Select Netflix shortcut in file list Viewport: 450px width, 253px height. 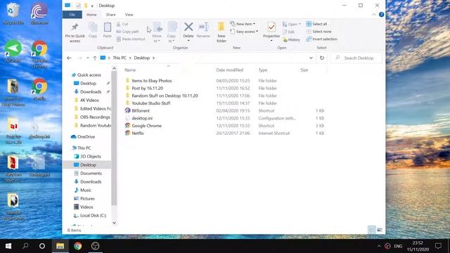(138, 133)
